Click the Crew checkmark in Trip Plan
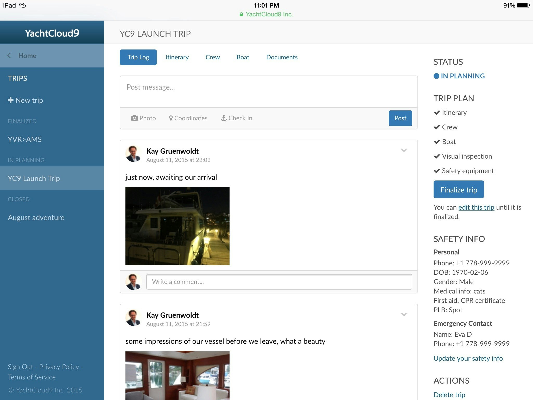 coord(437,127)
